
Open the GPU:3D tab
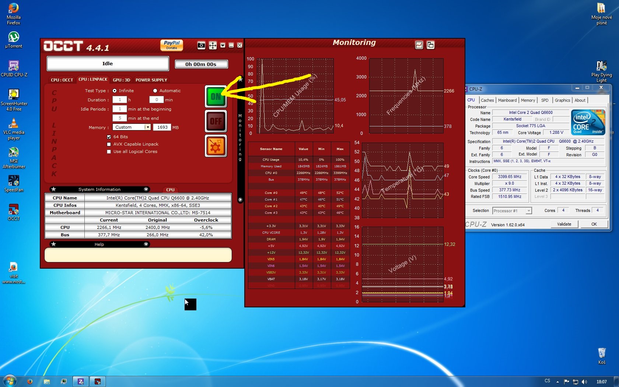(x=122, y=80)
